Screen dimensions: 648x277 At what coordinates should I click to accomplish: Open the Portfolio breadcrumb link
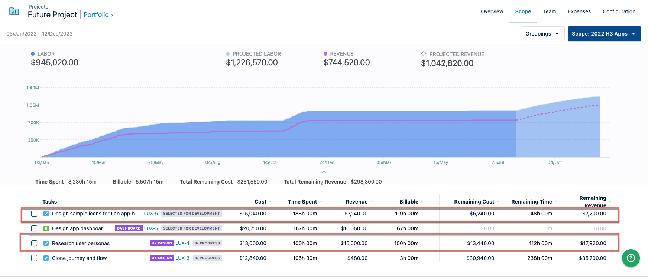click(x=98, y=15)
